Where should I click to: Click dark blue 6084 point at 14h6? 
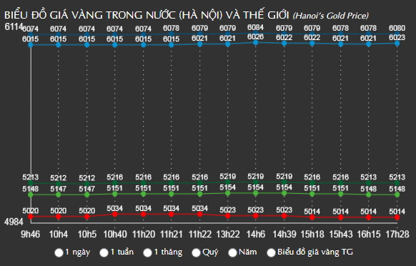tap(255, 33)
